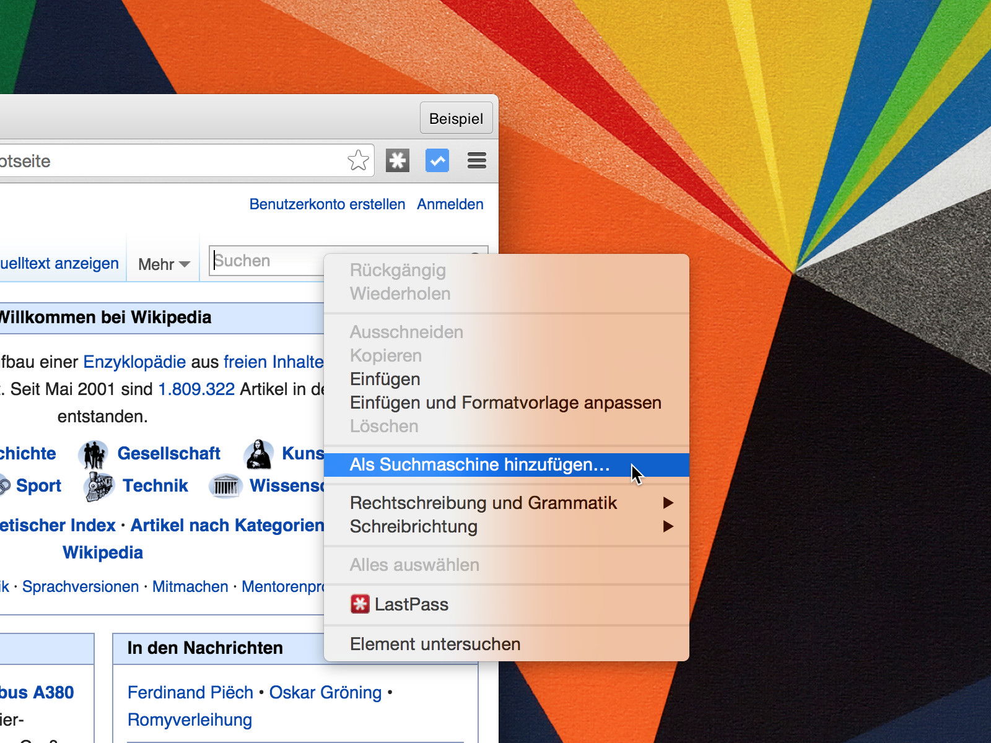991x743 pixels.
Task: Click the blue checkmark extension icon
Action: [437, 161]
